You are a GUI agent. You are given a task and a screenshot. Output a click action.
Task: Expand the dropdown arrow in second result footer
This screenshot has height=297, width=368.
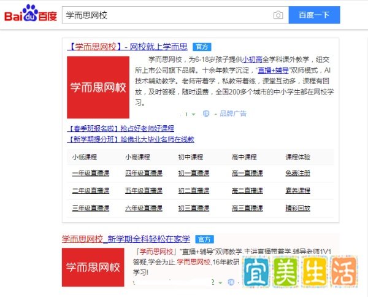point(220,283)
